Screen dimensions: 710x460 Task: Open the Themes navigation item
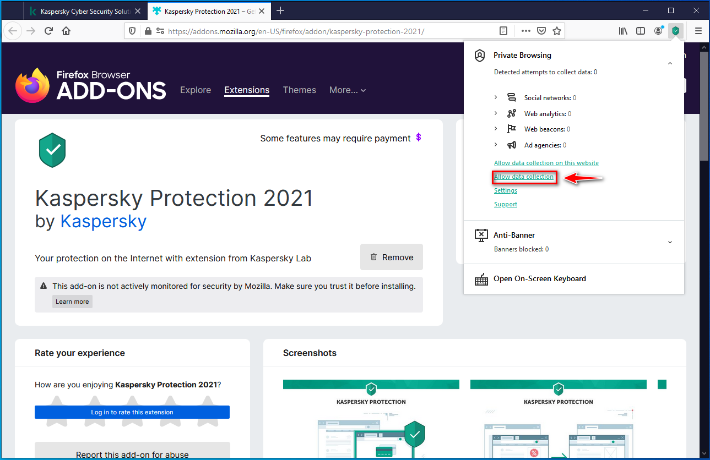click(300, 90)
